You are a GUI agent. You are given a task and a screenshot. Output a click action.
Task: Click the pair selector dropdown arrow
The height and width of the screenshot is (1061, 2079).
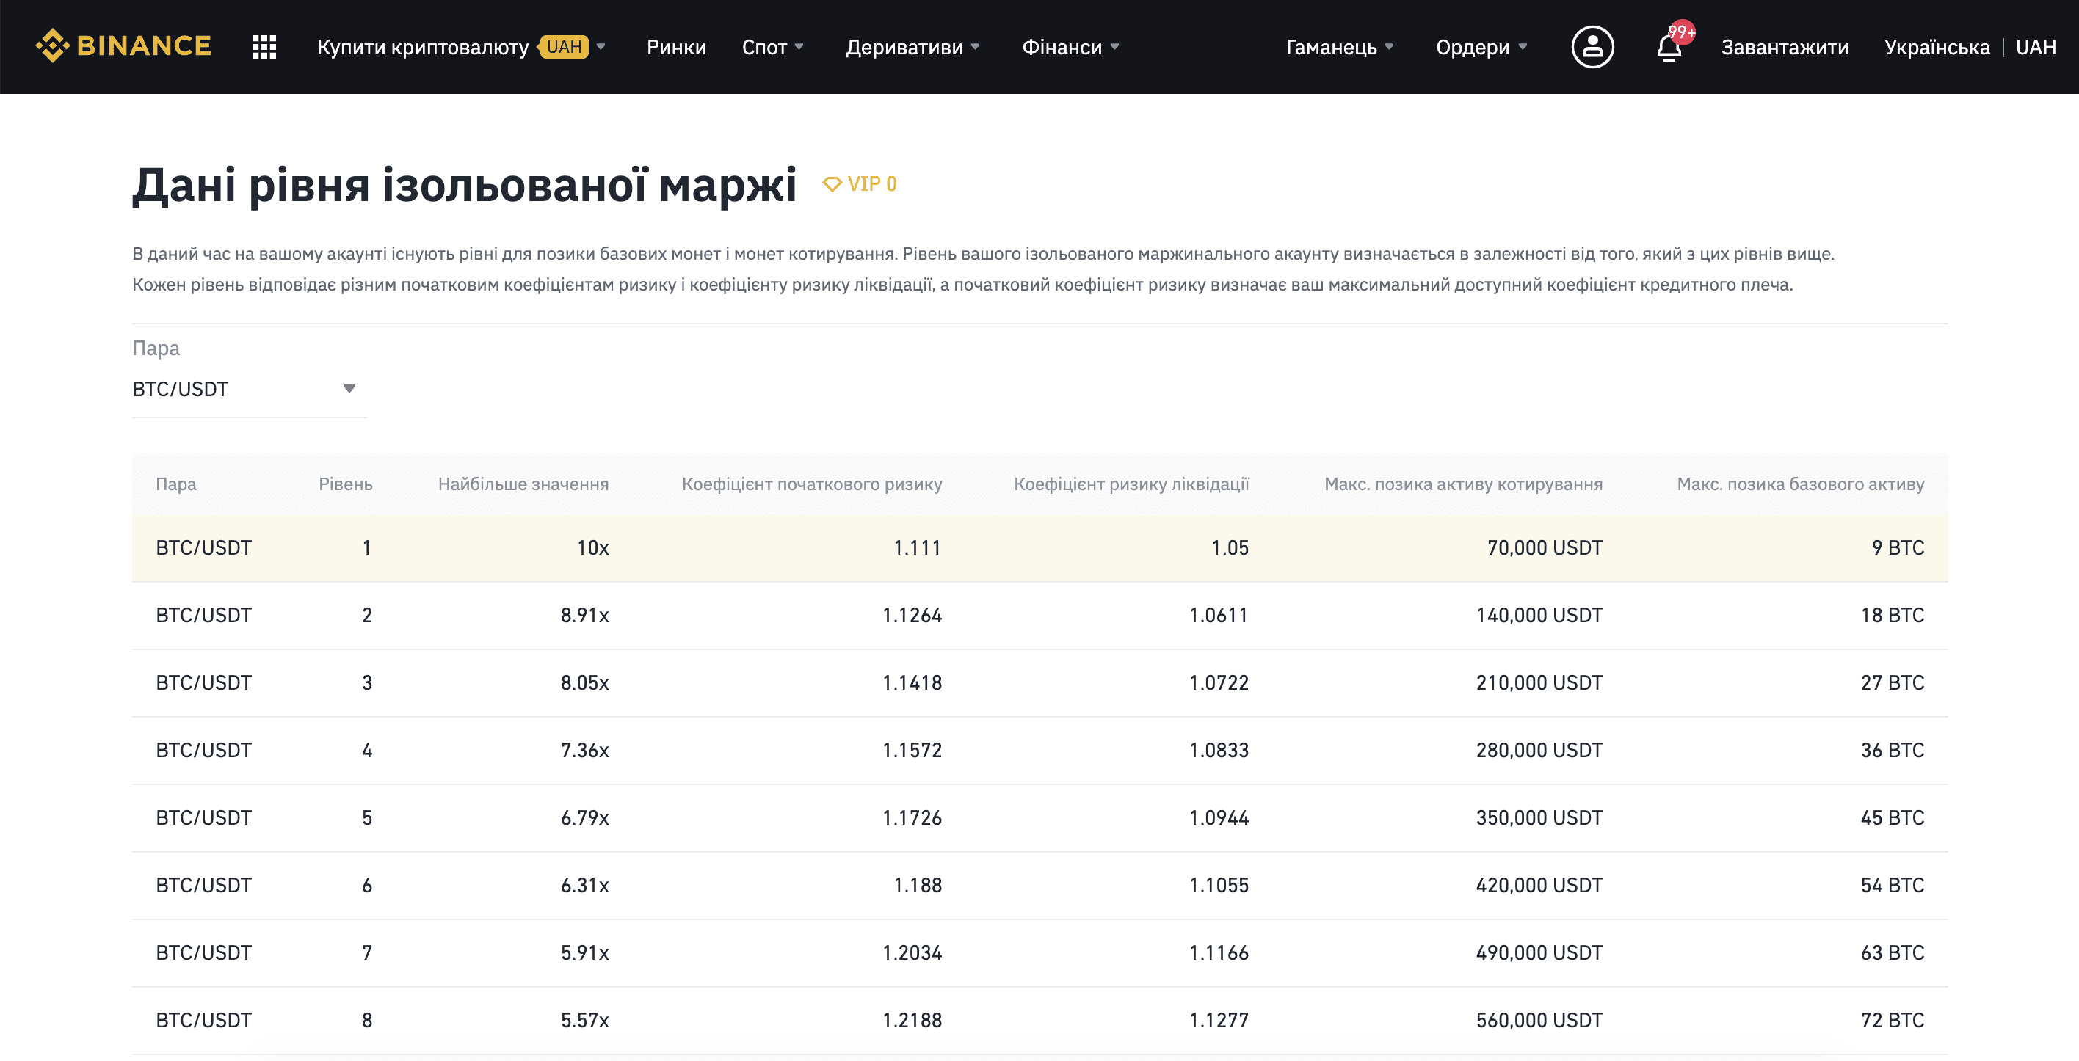coord(349,389)
